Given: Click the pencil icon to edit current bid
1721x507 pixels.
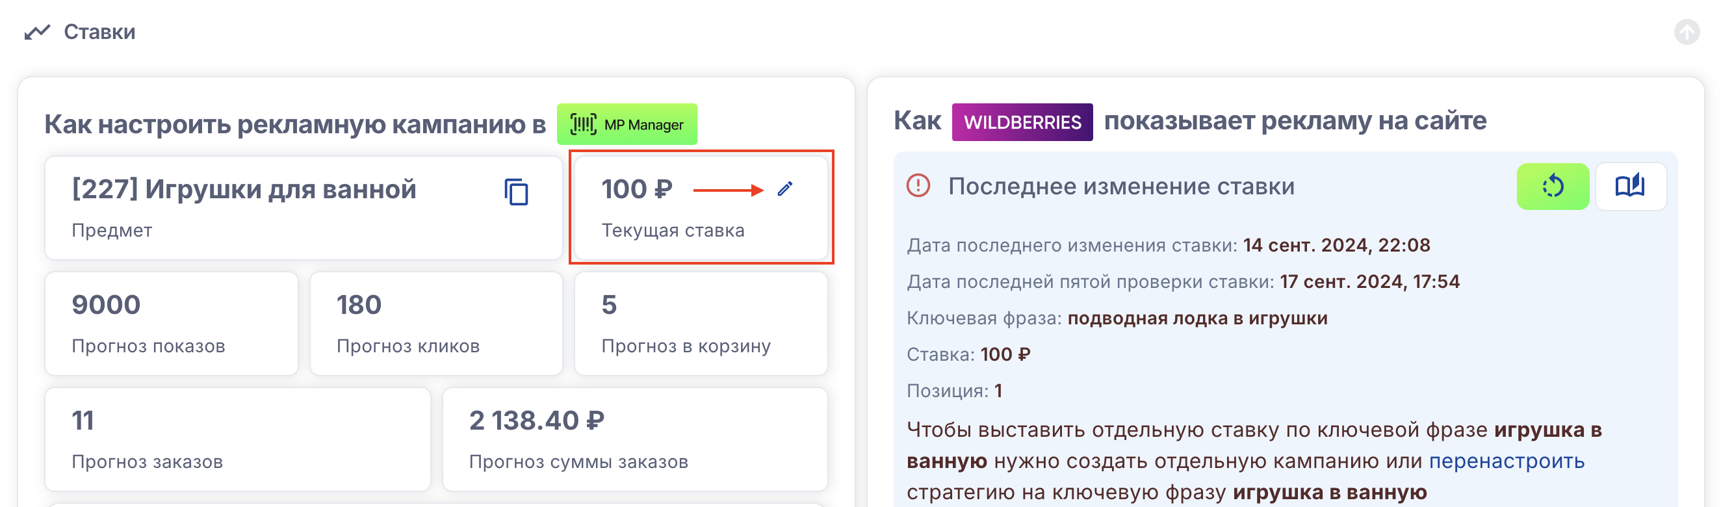Looking at the screenshot, I should (785, 189).
